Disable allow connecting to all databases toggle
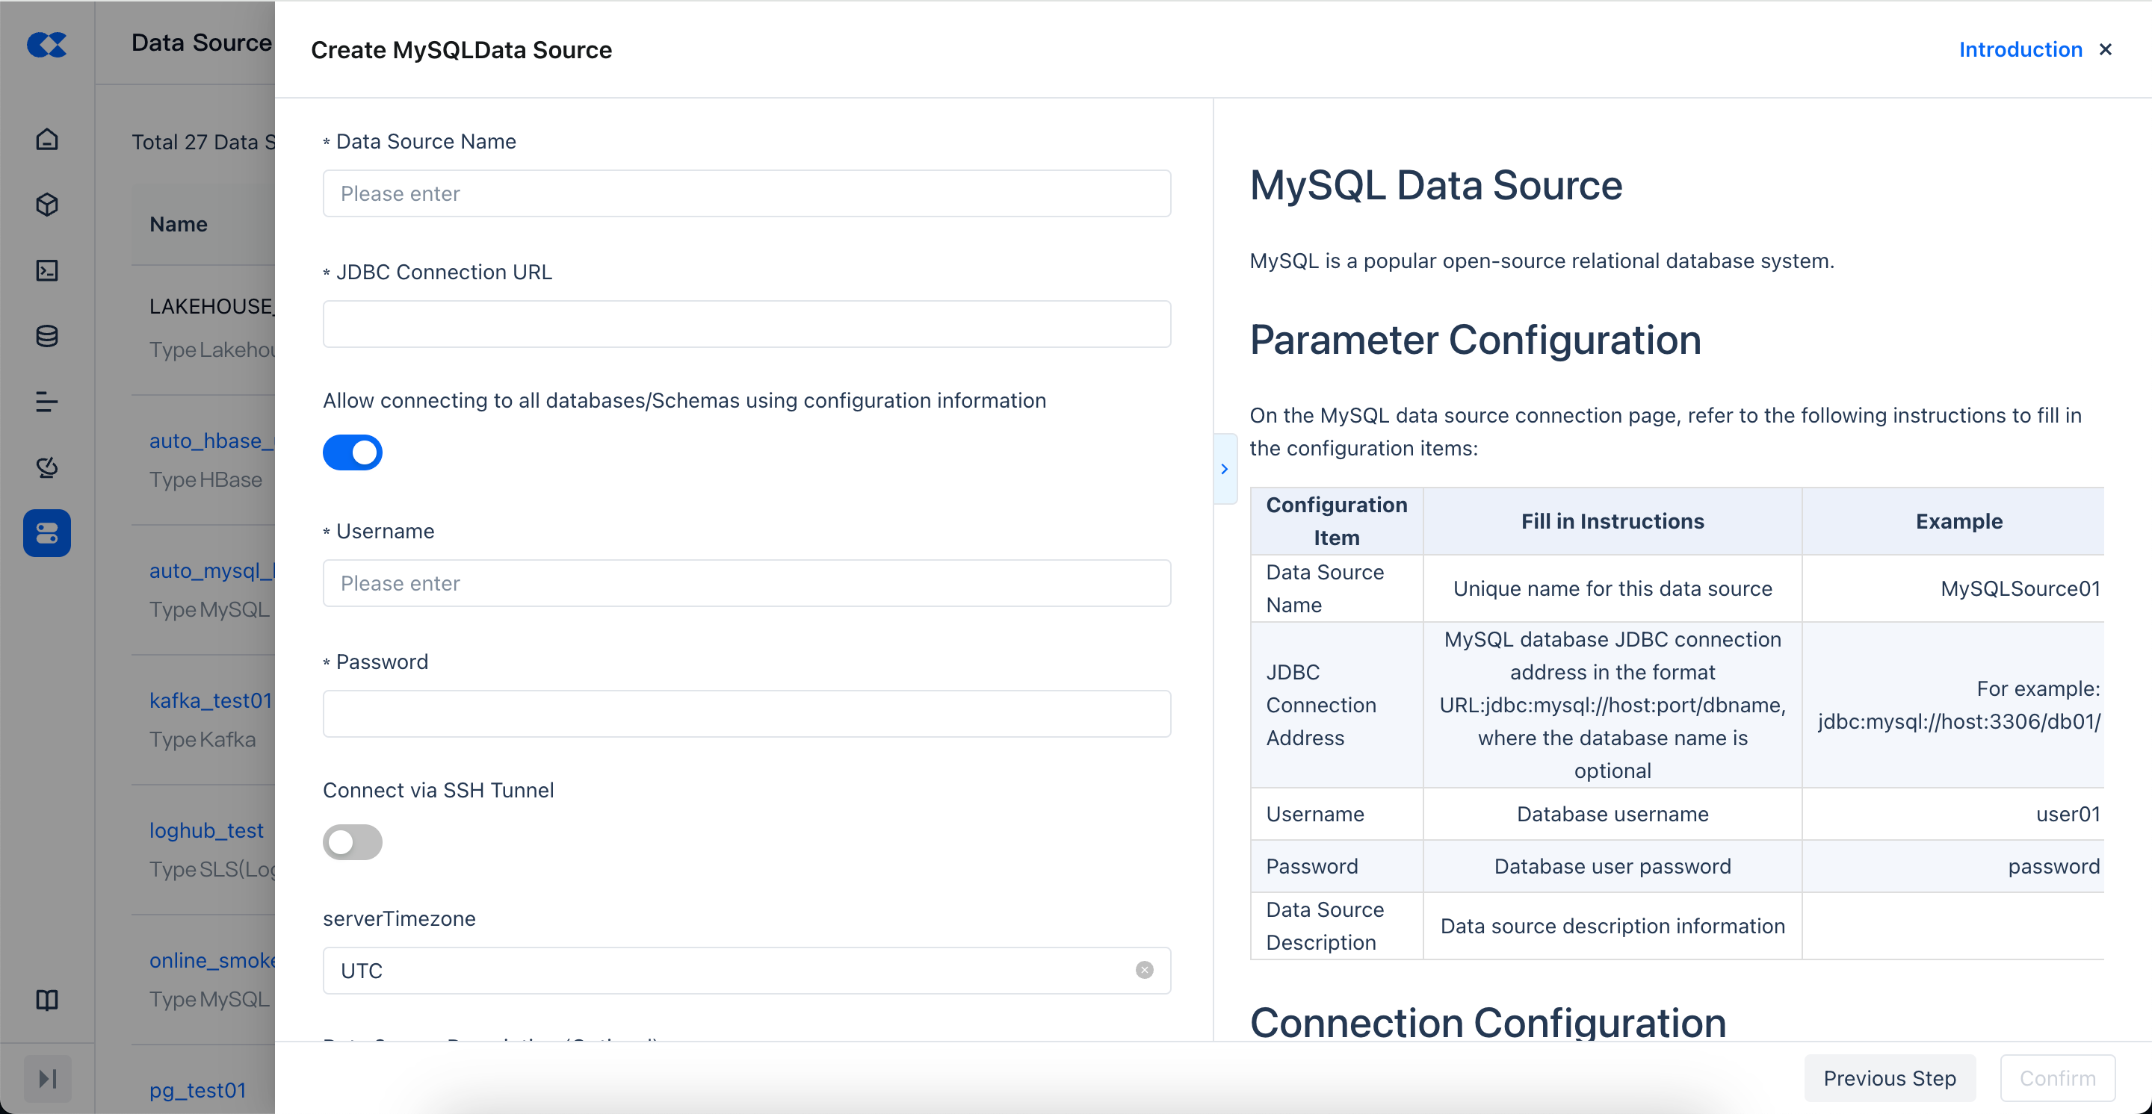The width and height of the screenshot is (2152, 1114). [x=353, y=452]
